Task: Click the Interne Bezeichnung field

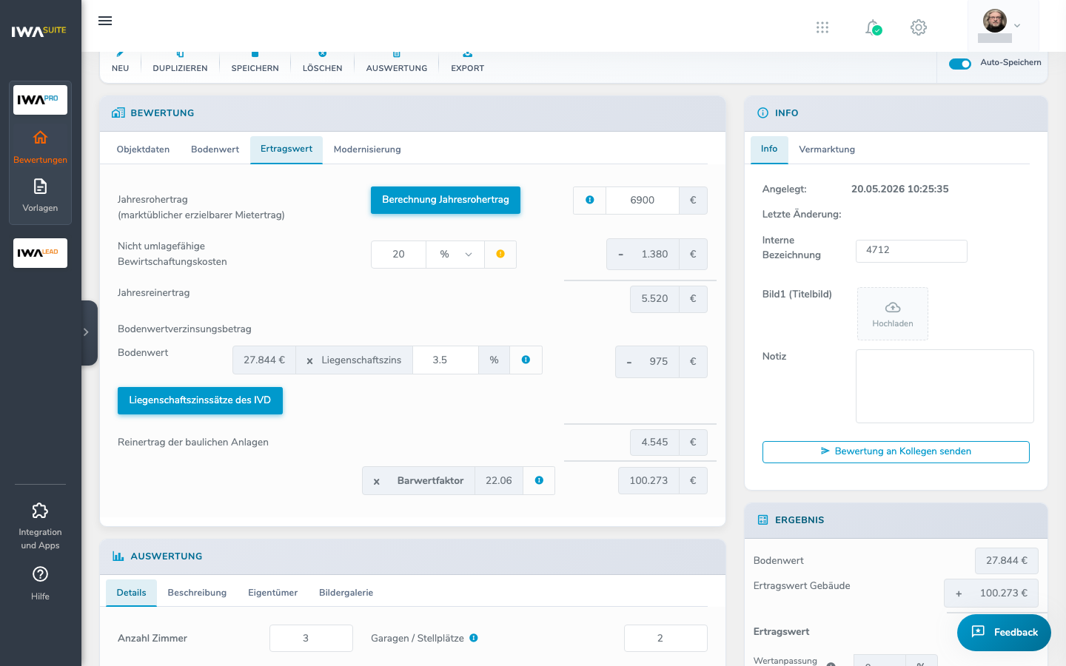Action: [911, 250]
